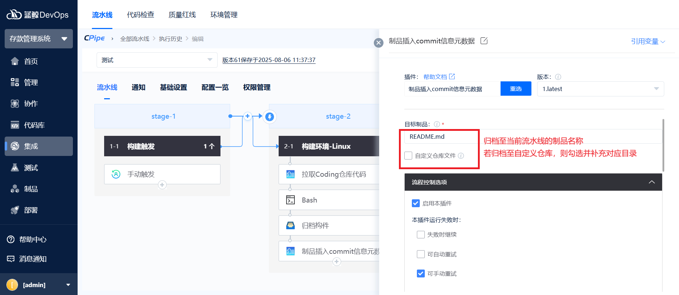Collapse the 流程控制选项 section
Viewport: 679px width, 295px height.
(x=652, y=182)
